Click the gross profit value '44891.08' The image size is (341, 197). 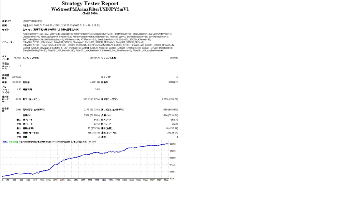coord(95,82)
